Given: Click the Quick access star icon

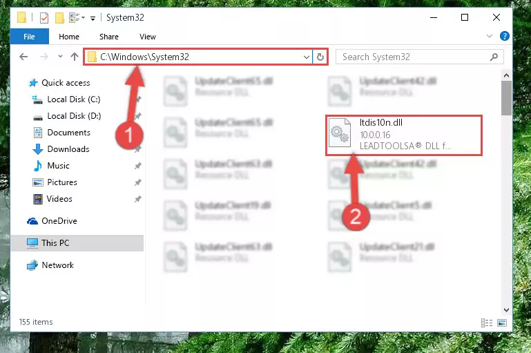Looking at the screenshot, I should [x=33, y=83].
